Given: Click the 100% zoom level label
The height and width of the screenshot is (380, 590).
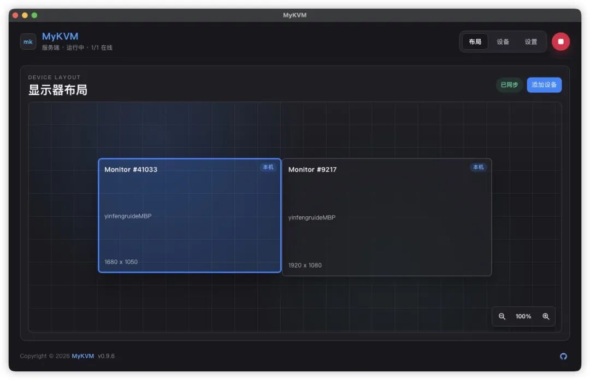Looking at the screenshot, I should click(x=523, y=317).
